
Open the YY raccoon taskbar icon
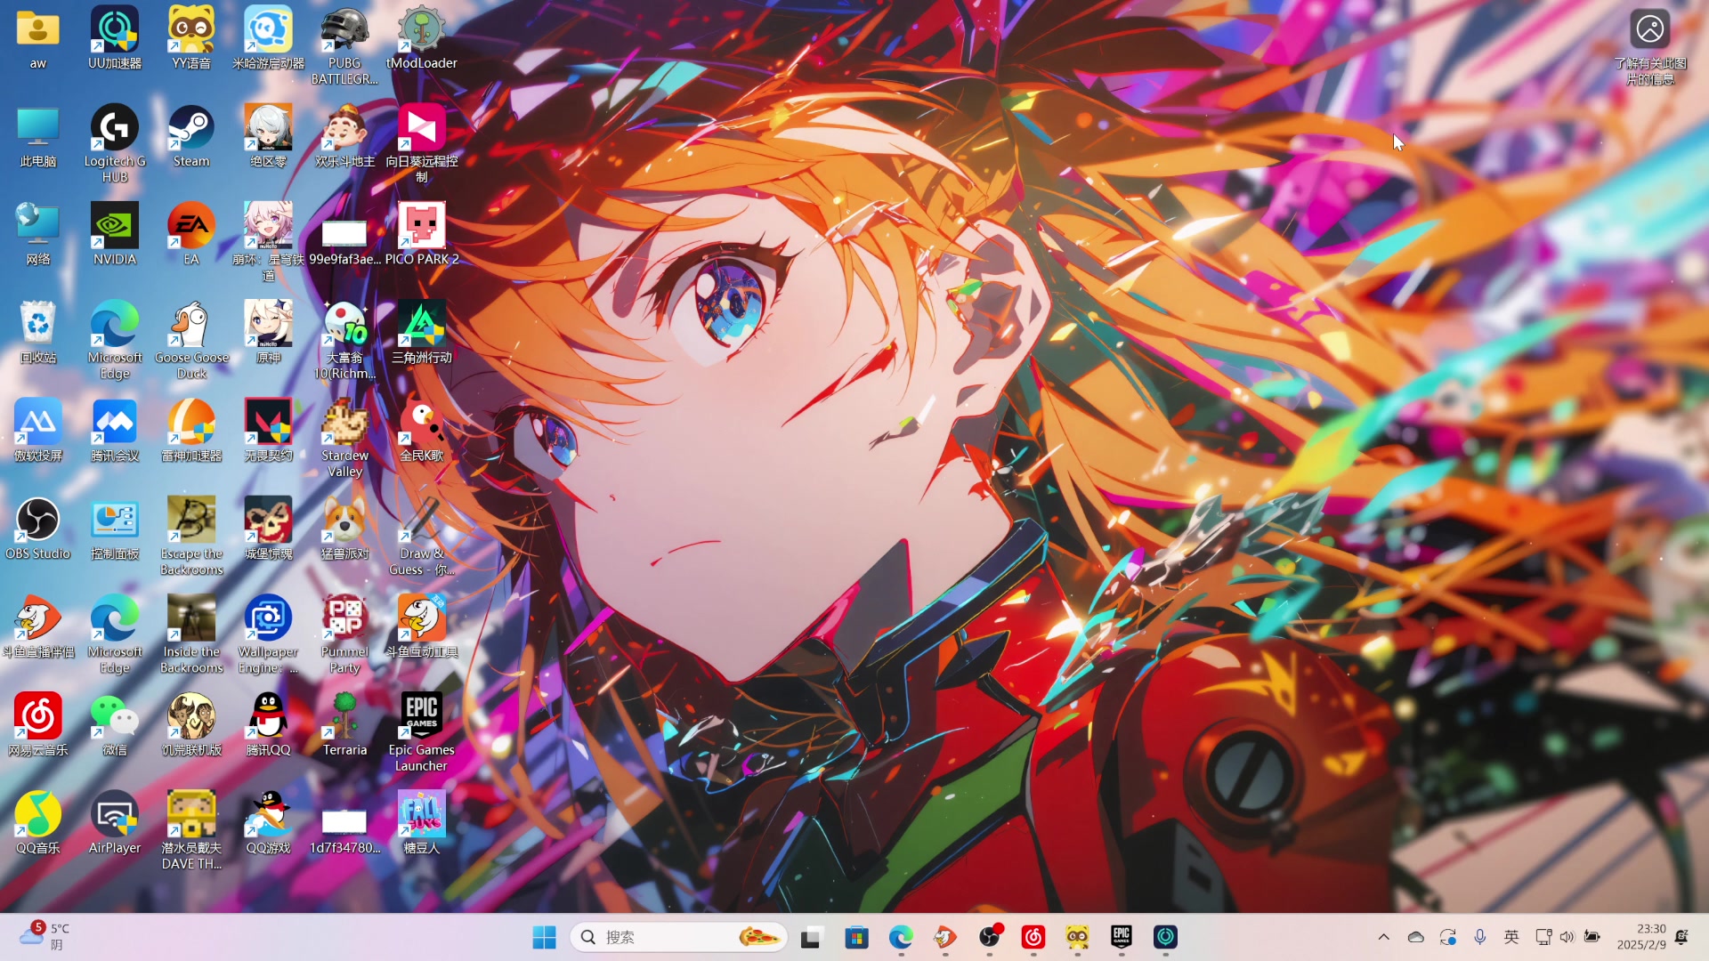1078,937
